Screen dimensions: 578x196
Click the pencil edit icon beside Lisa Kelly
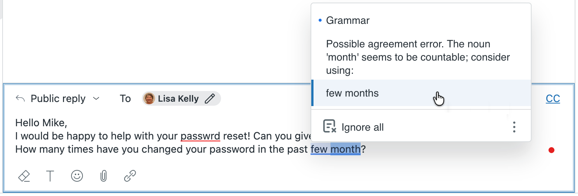(210, 98)
